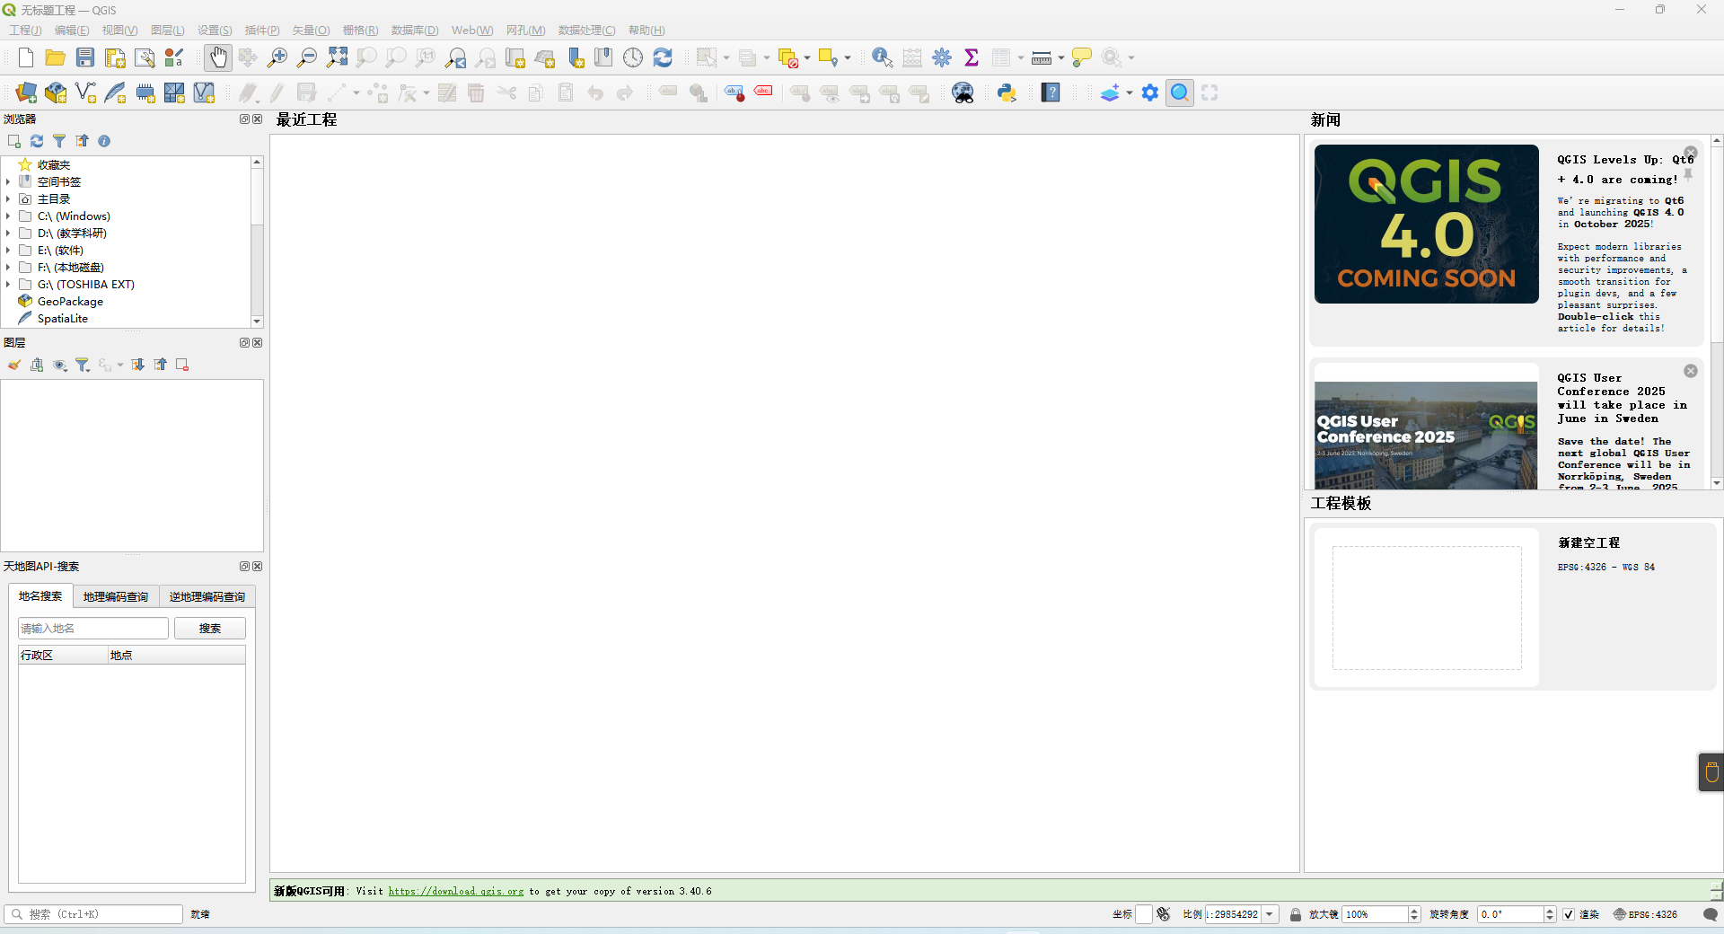Open the log messages speech bubble icon
The image size is (1724, 934).
tap(1711, 914)
